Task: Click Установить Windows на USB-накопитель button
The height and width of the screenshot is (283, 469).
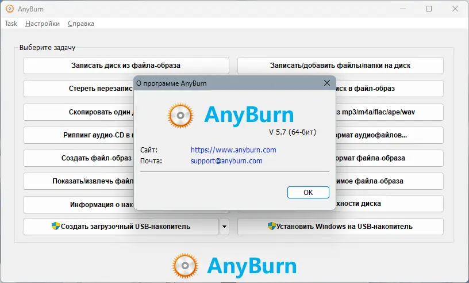Action: pos(340,227)
